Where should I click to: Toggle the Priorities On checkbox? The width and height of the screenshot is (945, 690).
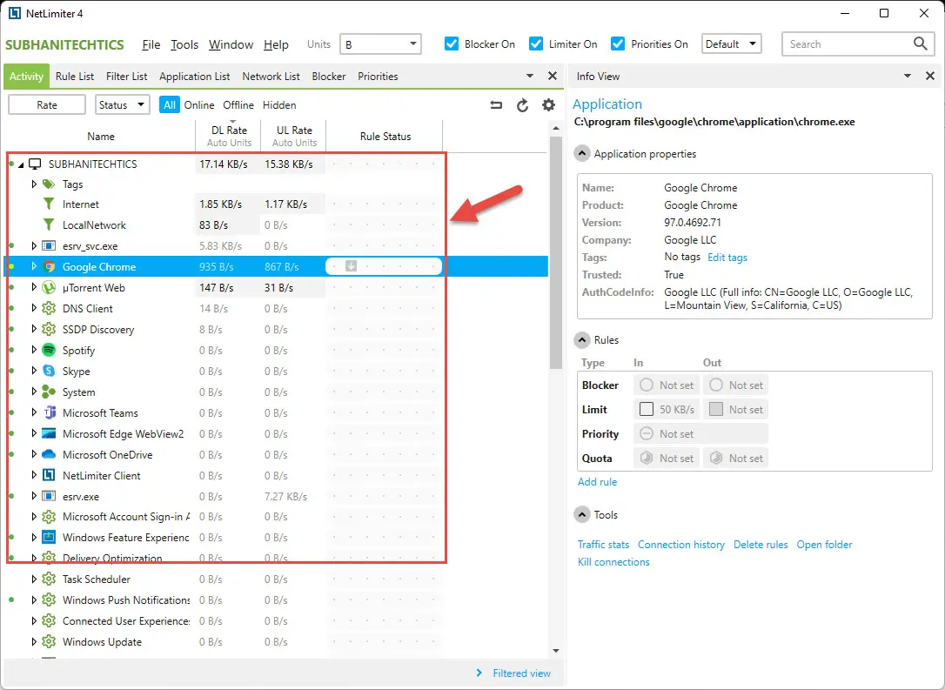(618, 44)
